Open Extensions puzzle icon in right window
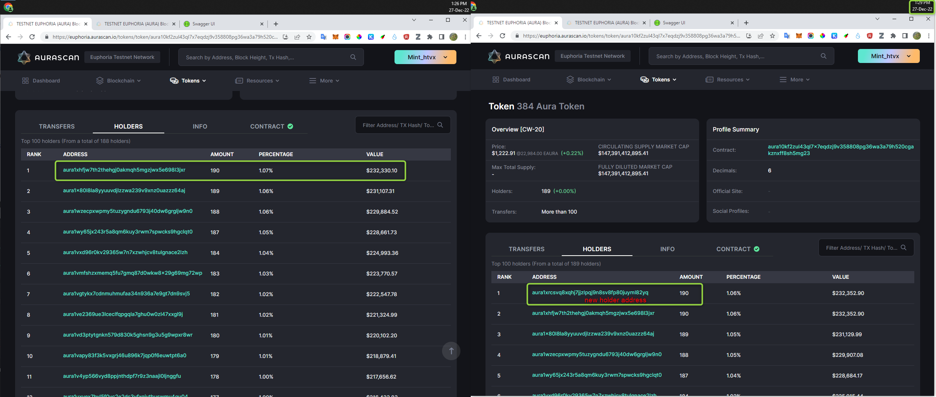The height and width of the screenshot is (397, 936). pos(893,36)
